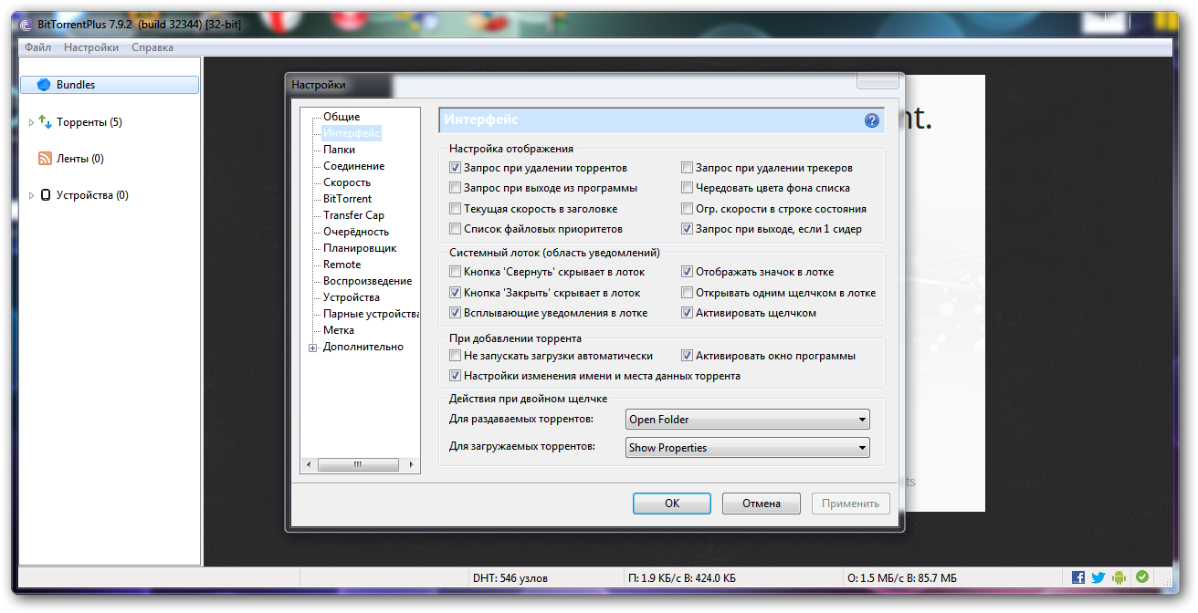The width and height of the screenshot is (1198, 613).
Task: Click the Torrents arrows icon in the sidebar
Action: [45, 121]
